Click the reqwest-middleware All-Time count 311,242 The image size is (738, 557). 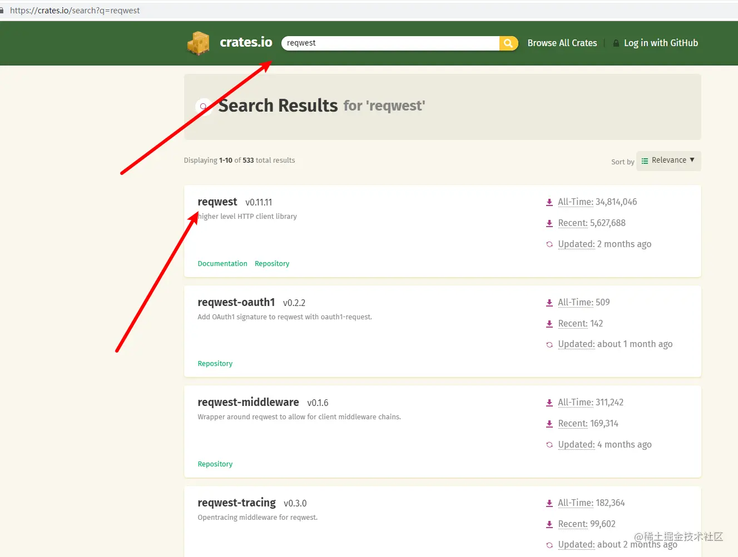pyautogui.click(x=610, y=403)
